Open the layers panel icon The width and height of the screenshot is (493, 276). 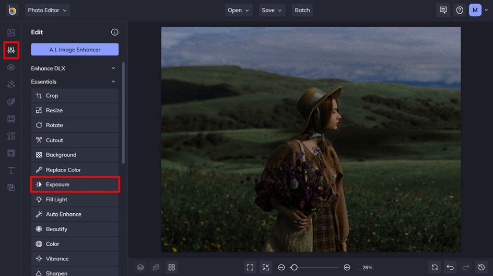click(x=140, y=267)
